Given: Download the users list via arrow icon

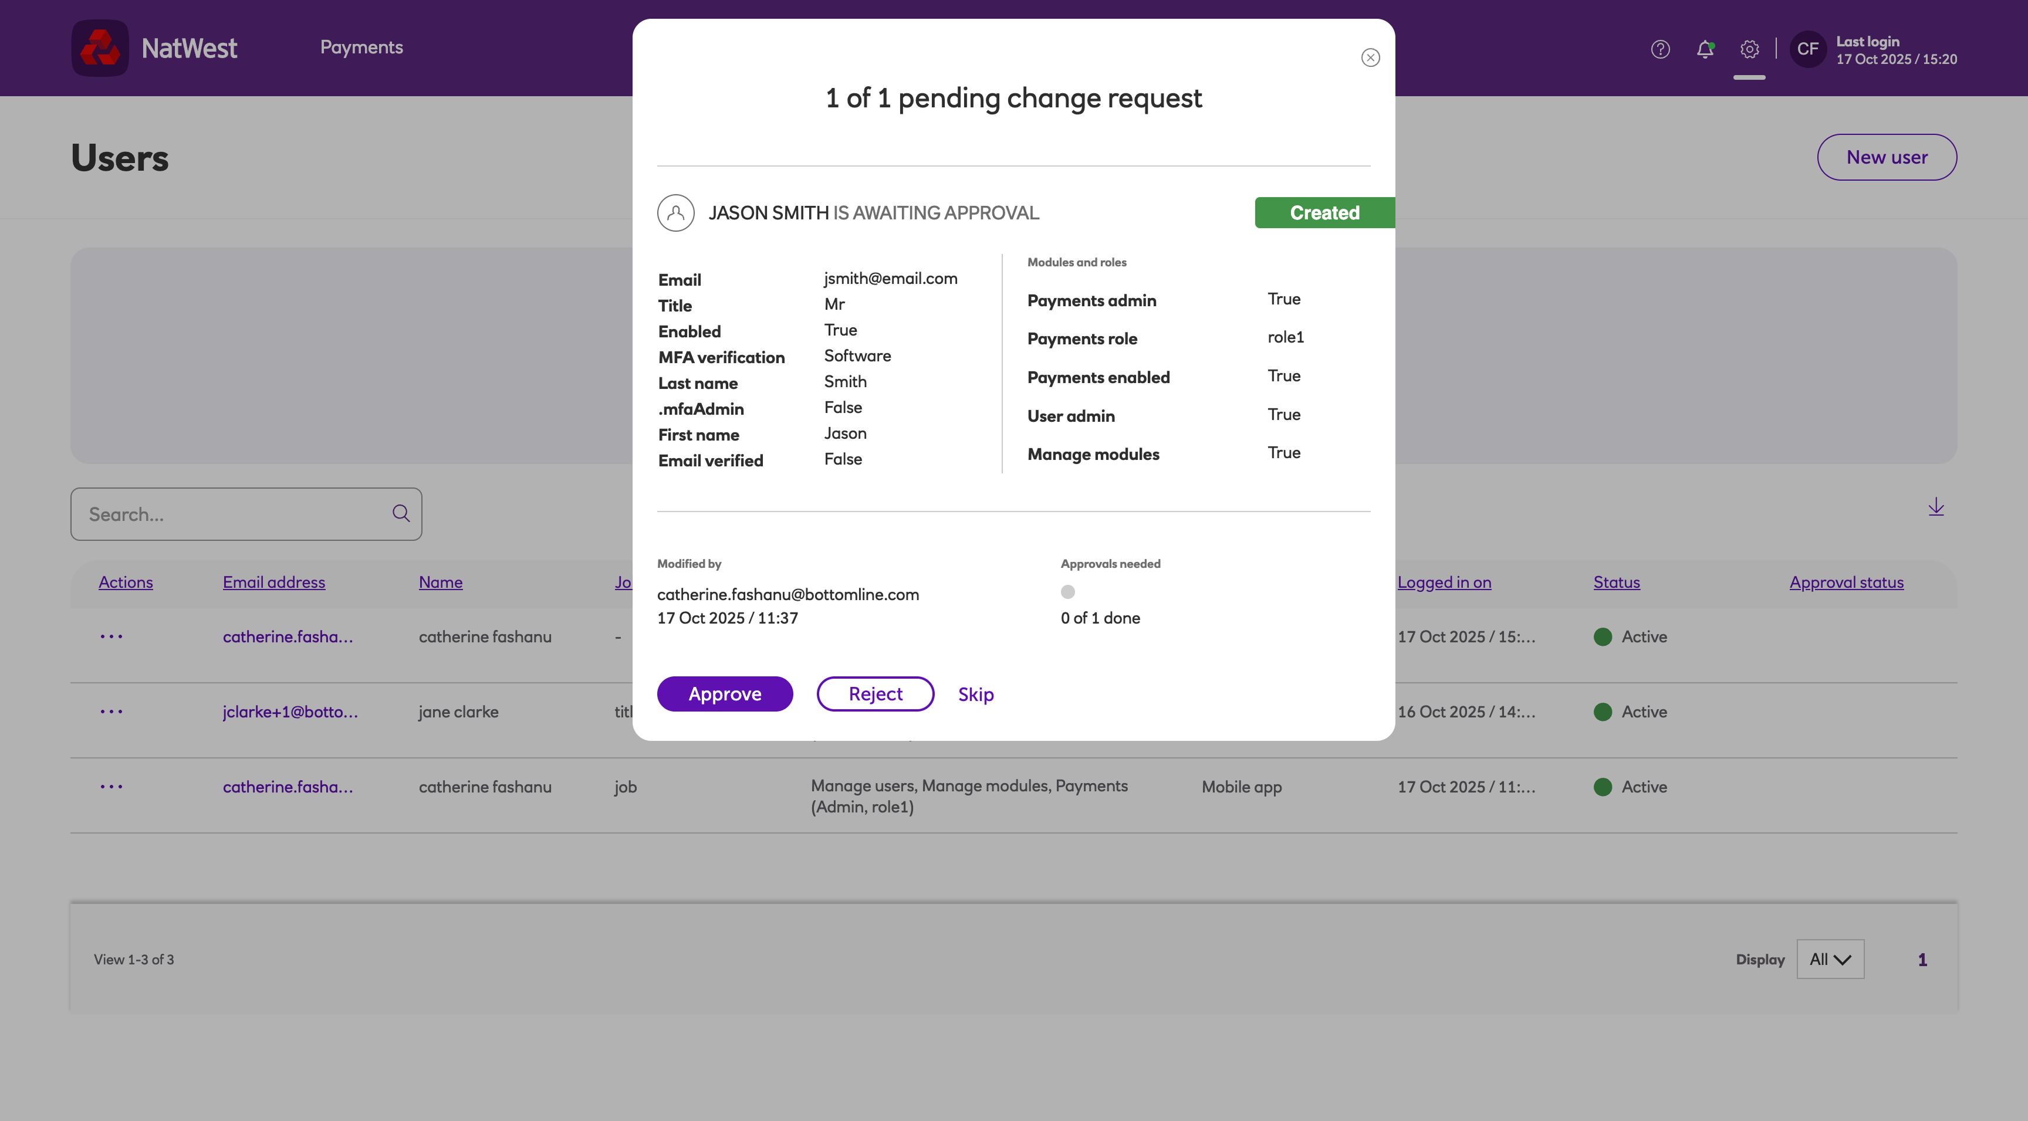Looking at the screenshot, I should pyautogui.click(x=1936, y=507).
